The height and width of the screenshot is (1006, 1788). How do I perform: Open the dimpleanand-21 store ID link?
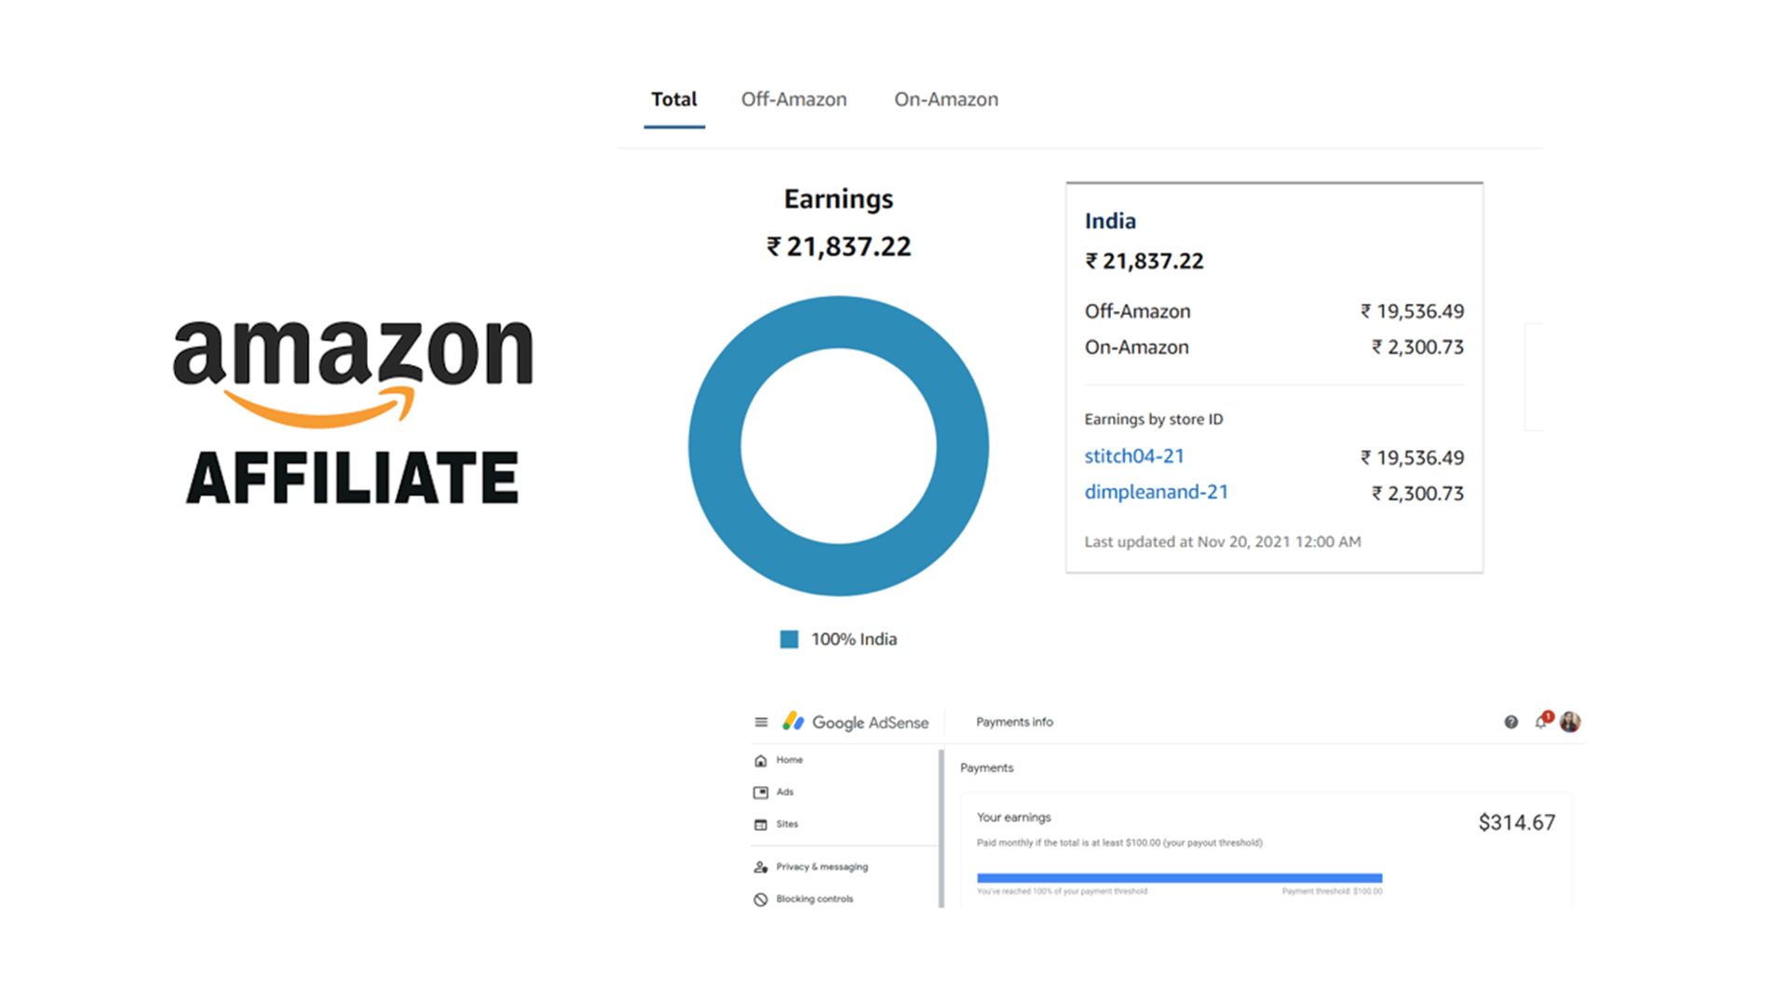tap(1156, 492)
